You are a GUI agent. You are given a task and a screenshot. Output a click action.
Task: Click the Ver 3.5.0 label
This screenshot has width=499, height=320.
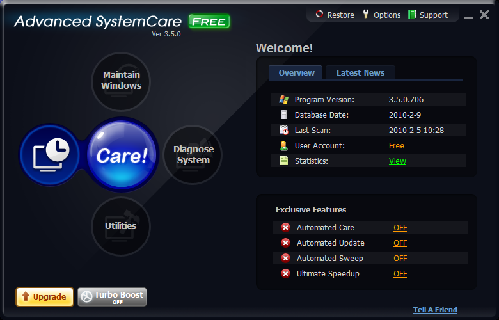point(166,34)
